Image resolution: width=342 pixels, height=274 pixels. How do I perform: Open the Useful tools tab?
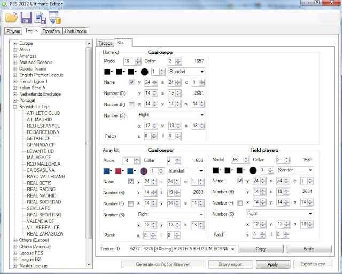coord(75,32)
